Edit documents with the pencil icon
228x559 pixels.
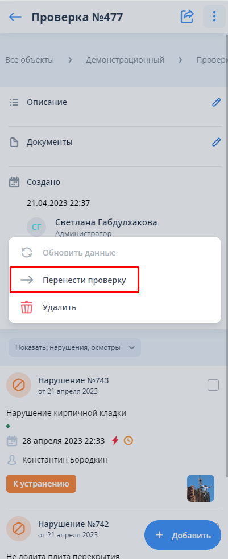pos(216,143)
